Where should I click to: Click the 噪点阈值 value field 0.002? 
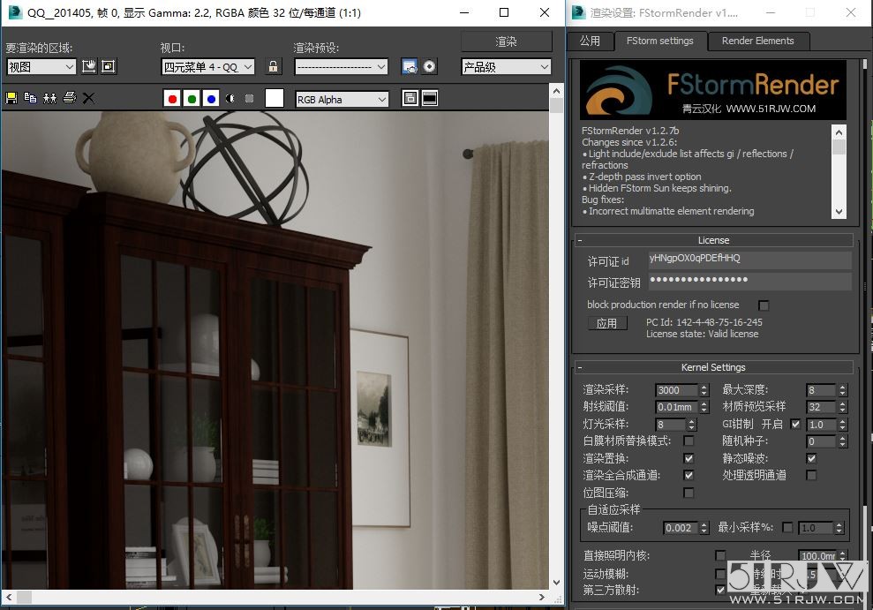point(681,528)
